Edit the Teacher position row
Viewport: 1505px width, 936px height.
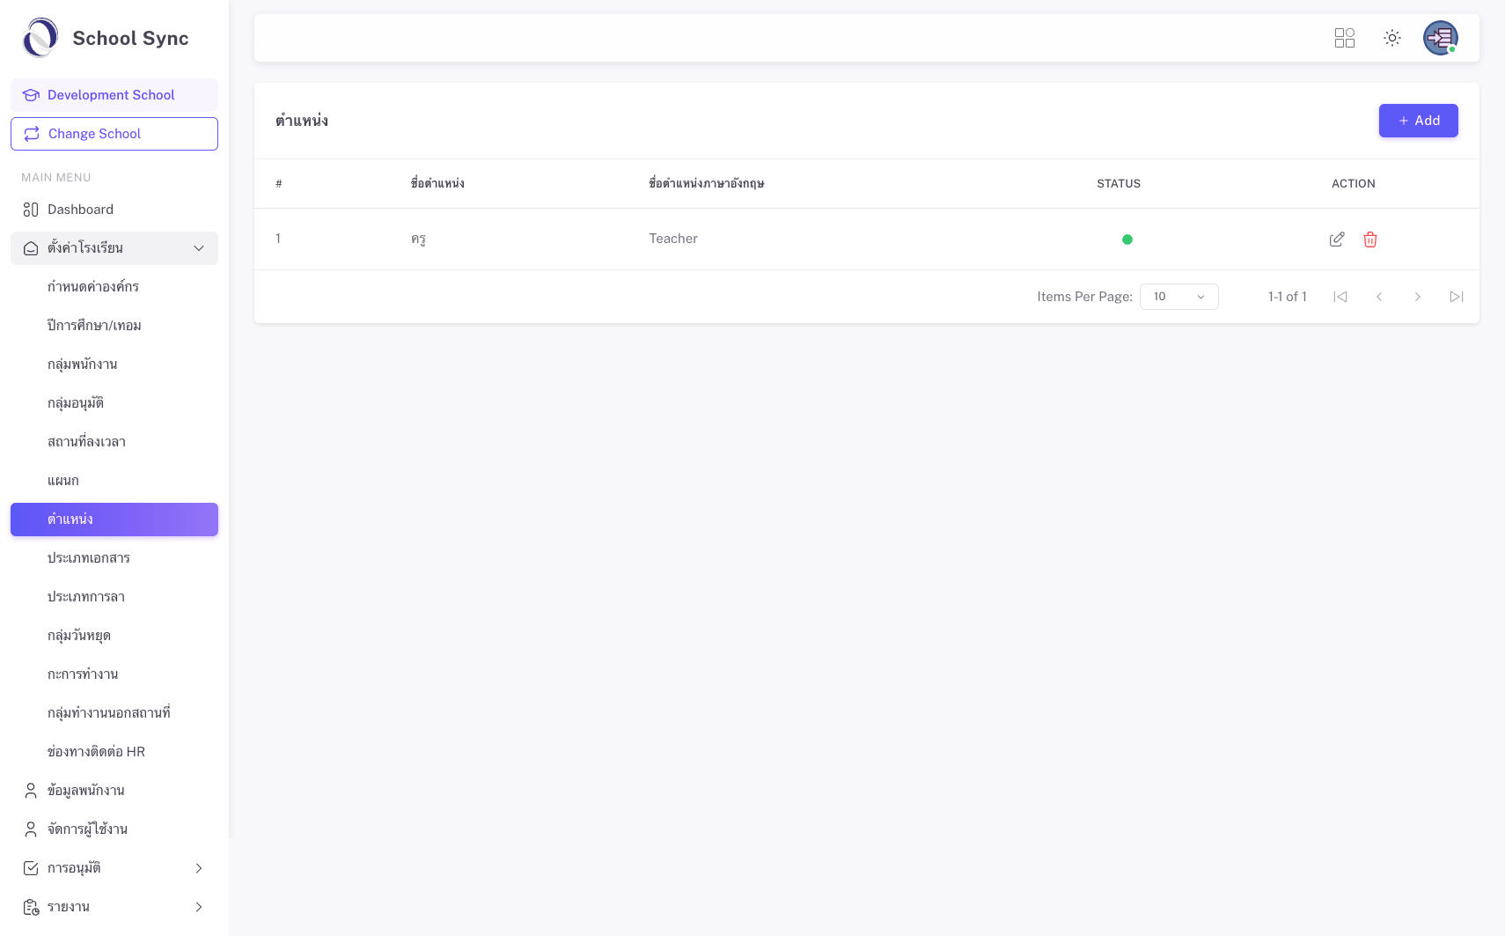point(1337,240)
